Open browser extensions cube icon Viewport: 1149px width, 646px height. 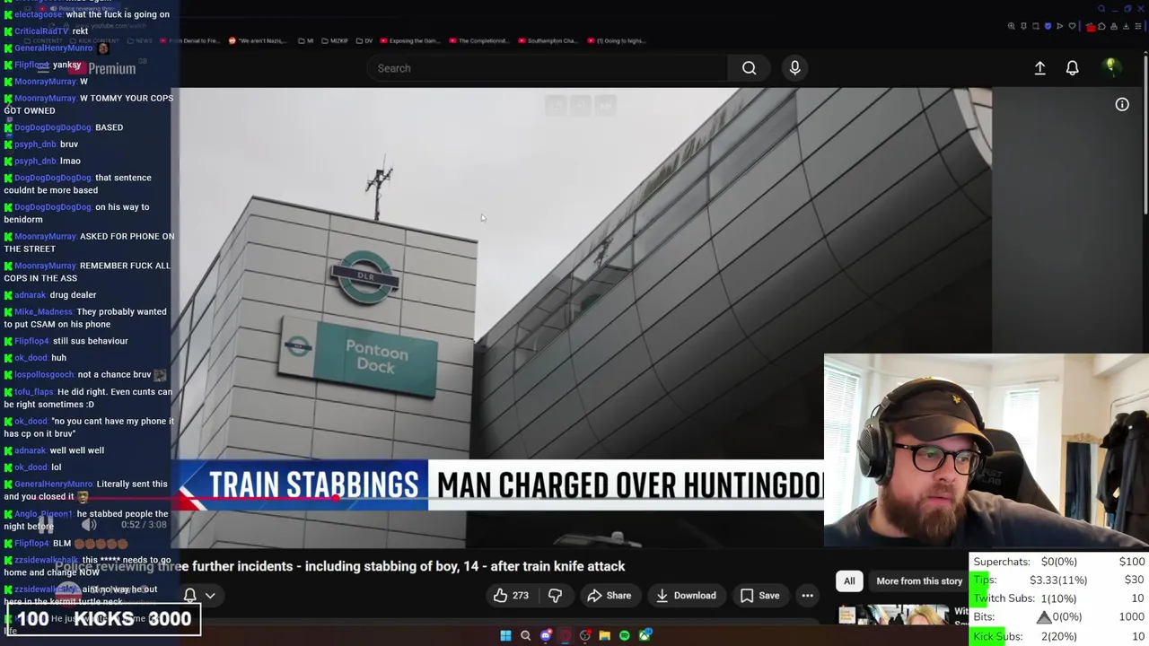(1101, 26)
